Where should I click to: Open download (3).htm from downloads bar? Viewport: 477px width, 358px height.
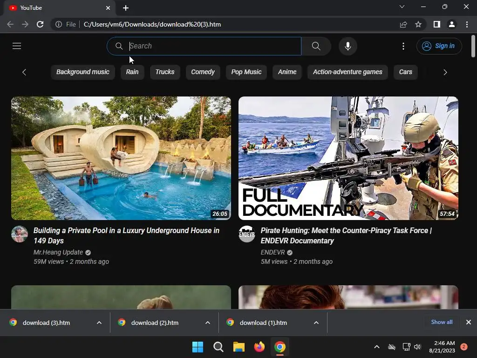pyautogui.click(x=46, y=323)
